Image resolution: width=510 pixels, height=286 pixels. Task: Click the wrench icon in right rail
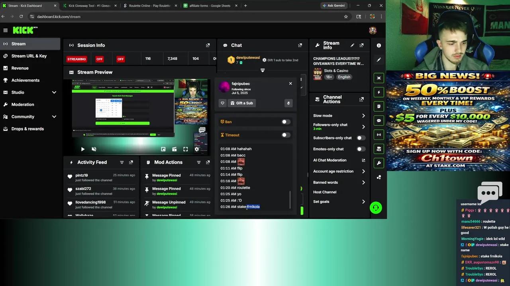point(379,163)
